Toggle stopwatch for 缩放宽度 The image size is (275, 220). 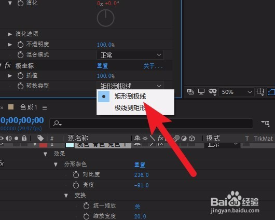[x=86, y=216]
